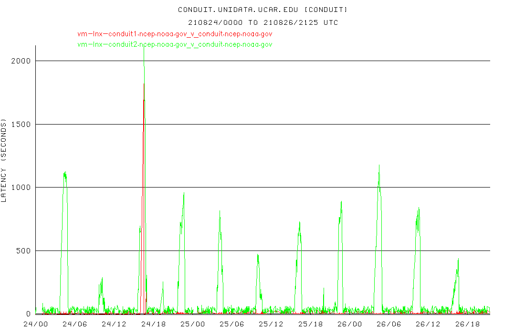The height and width of the screenshot is (334, 525).
Task: Click the 25/12 x-axis time label
Action: pos(271,324)
